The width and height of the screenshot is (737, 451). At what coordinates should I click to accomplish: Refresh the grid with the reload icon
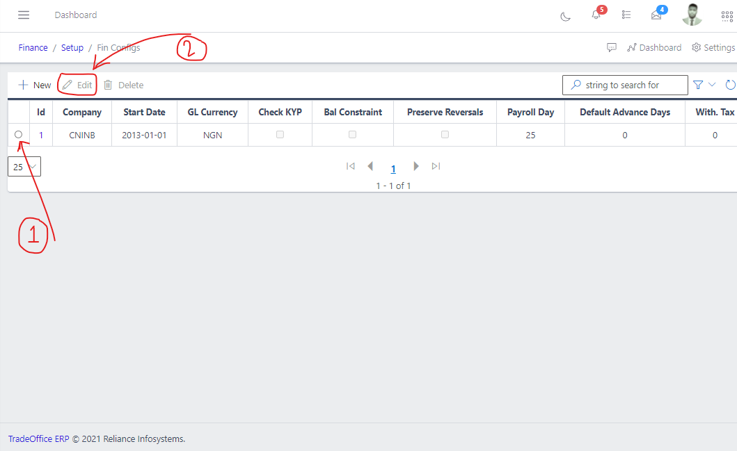729,84
